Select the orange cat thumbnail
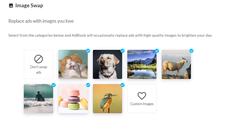The height and width of the screenshot is (128, 231). coord(73,65)
